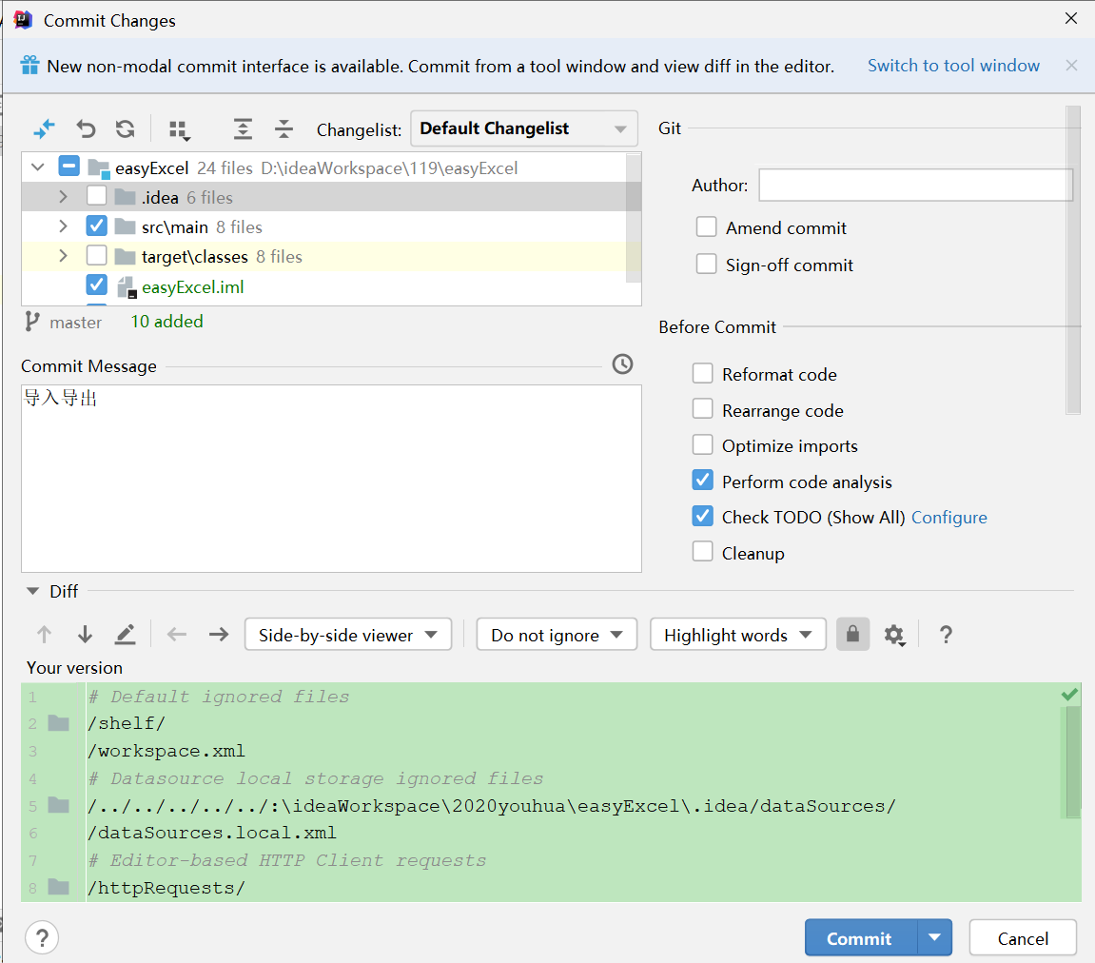
Task: Go to next difference arrow
Action: tap(86, 634)
